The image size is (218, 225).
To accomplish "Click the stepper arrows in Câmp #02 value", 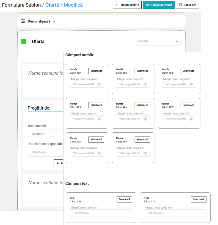I will pyautogui.click(x=99, y=84).
